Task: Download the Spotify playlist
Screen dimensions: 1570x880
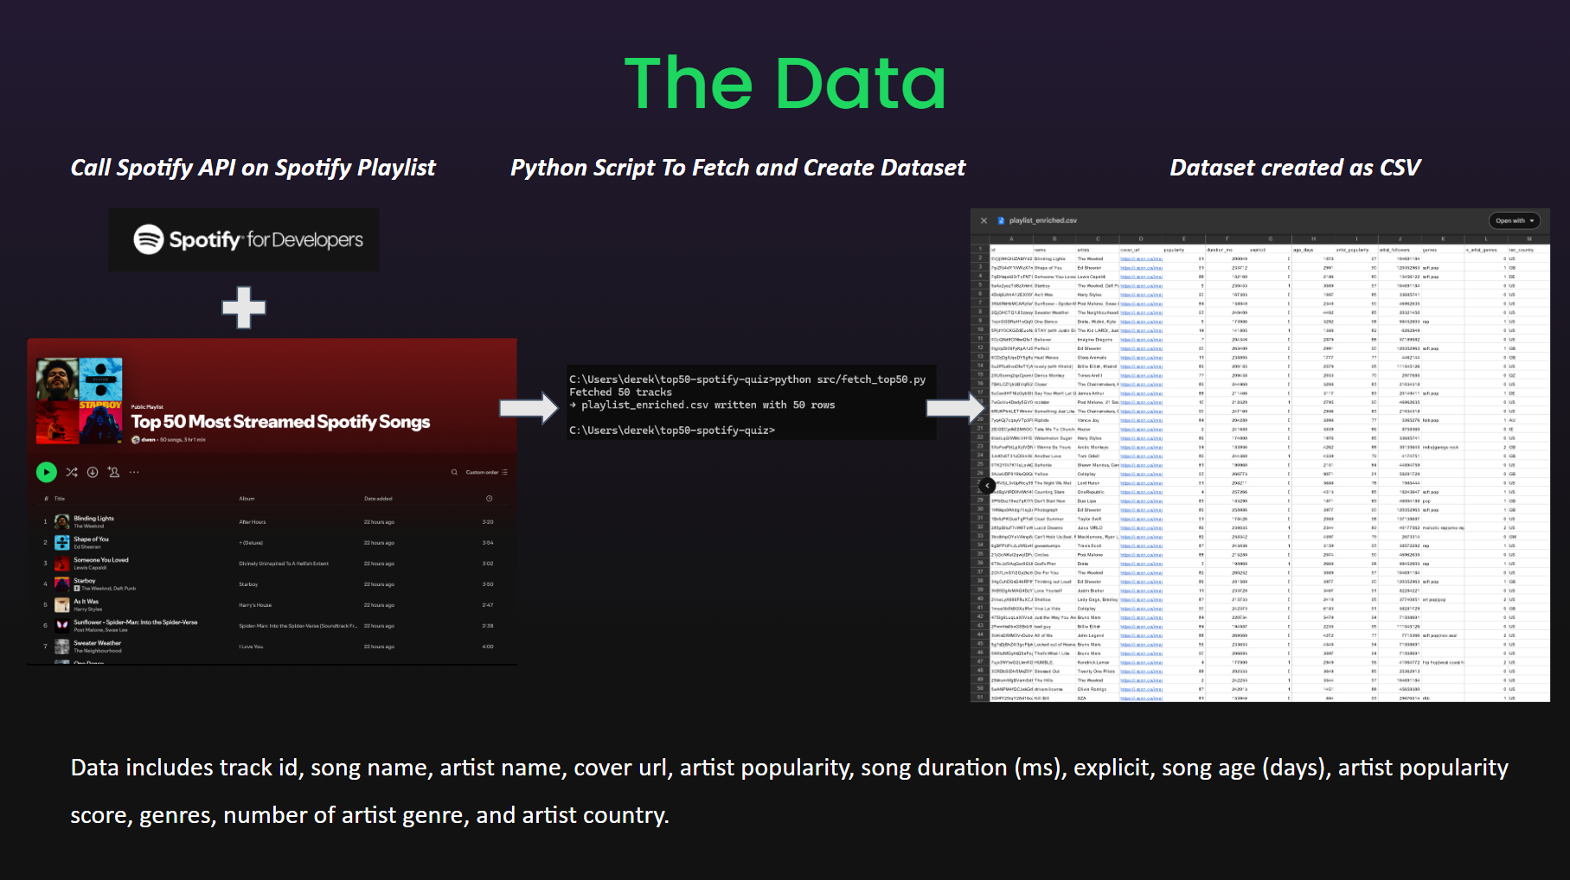Action: pyautogui.click(x=93, y=472)
